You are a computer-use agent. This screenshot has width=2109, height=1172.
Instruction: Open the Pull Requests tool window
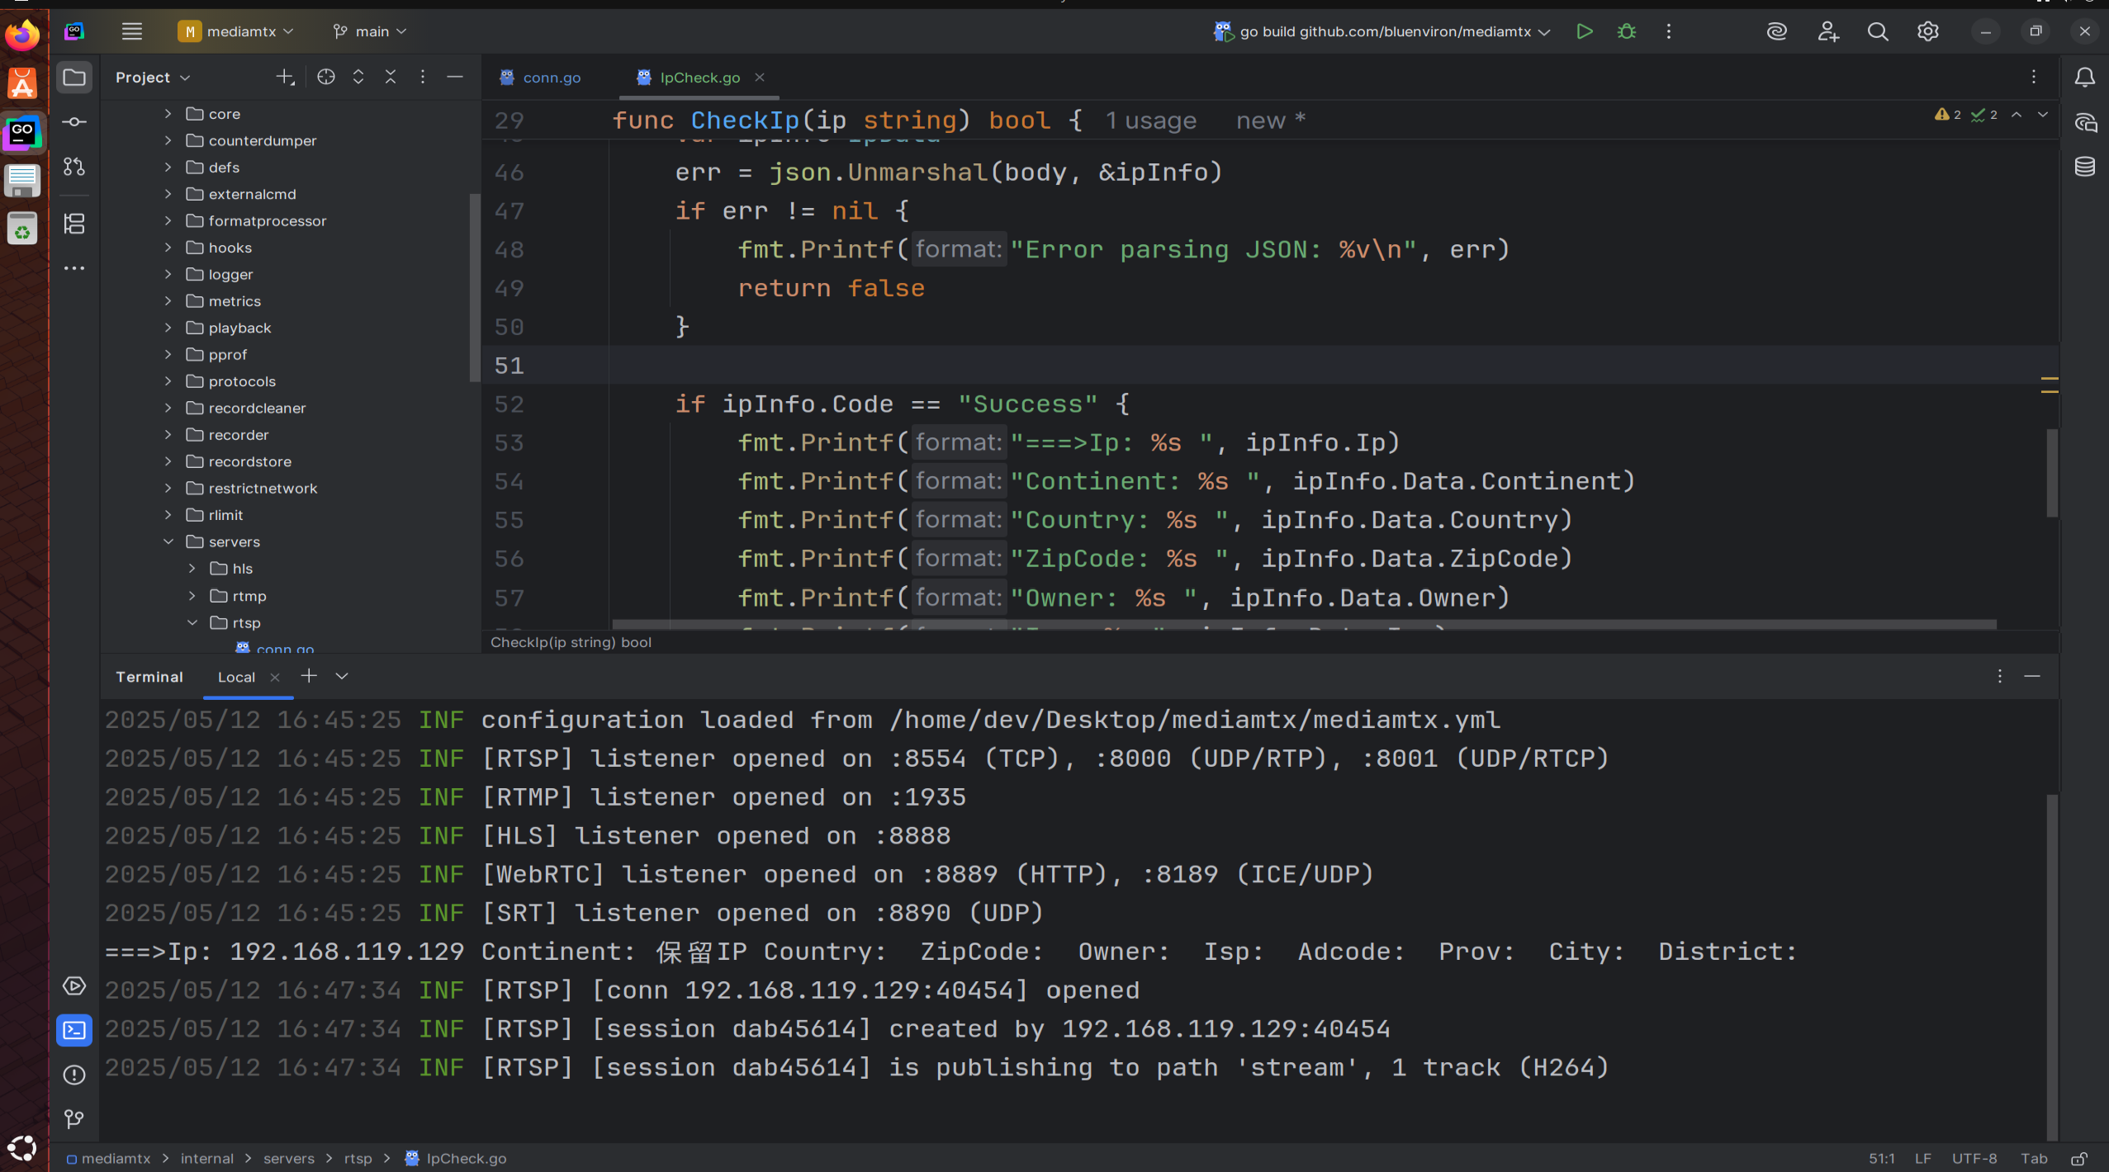tap(74, 167)
